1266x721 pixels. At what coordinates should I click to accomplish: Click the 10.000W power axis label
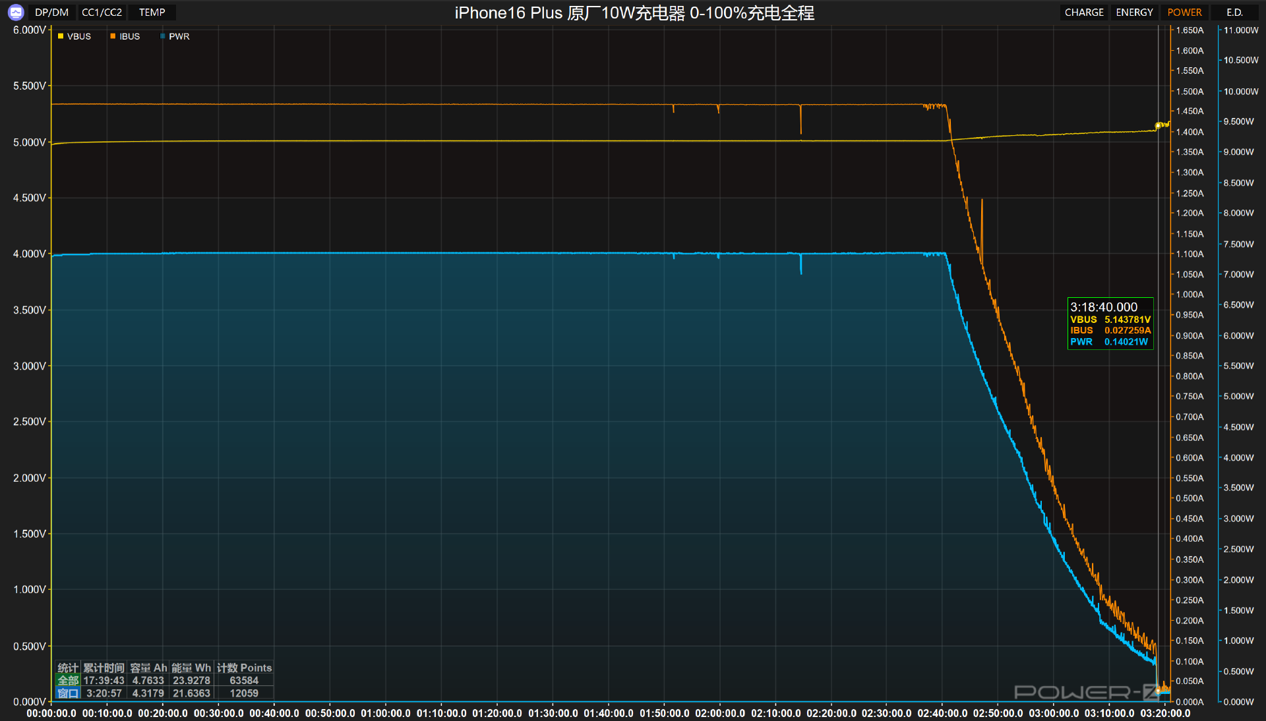[1241, 92]
